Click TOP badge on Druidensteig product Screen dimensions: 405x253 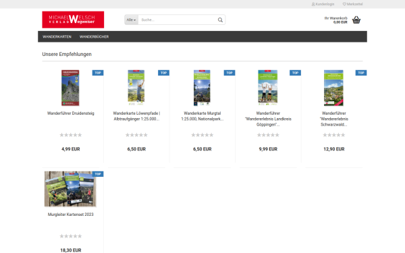coord(98,73)
